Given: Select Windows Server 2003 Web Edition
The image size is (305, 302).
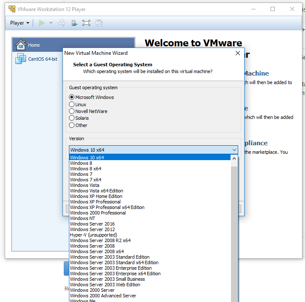Looking at the screenshot, I should tap(150, 285).
